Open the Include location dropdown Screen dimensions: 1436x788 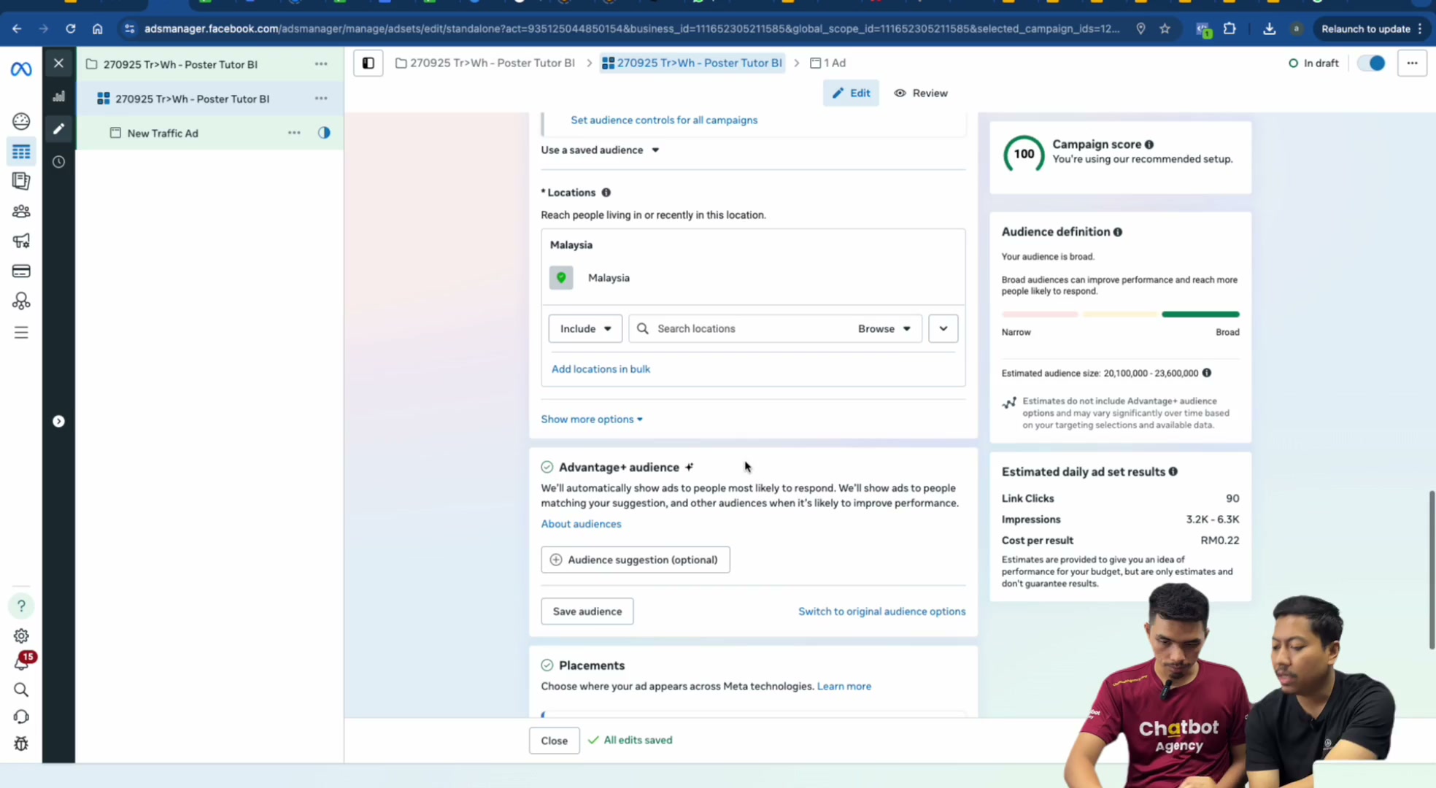click(x=585, y=329)
